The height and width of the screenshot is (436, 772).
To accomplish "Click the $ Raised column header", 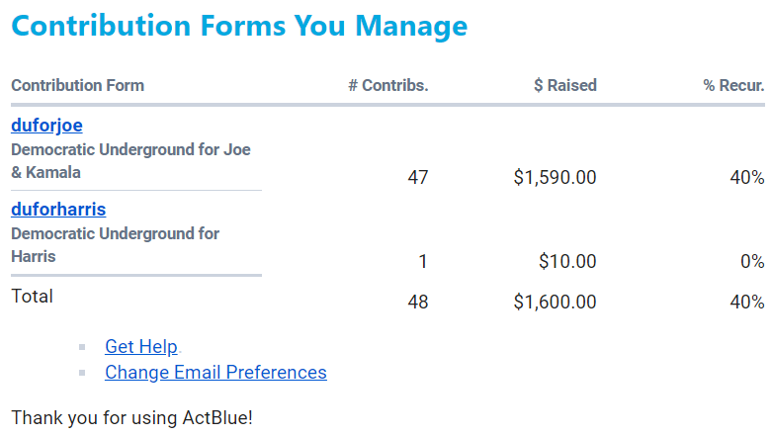I will tap(564, 85).
